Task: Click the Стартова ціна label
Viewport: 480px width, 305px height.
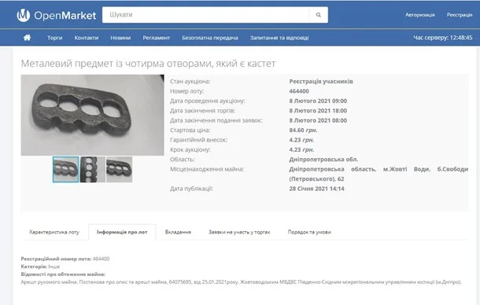Action: click(x=190, y=130)
